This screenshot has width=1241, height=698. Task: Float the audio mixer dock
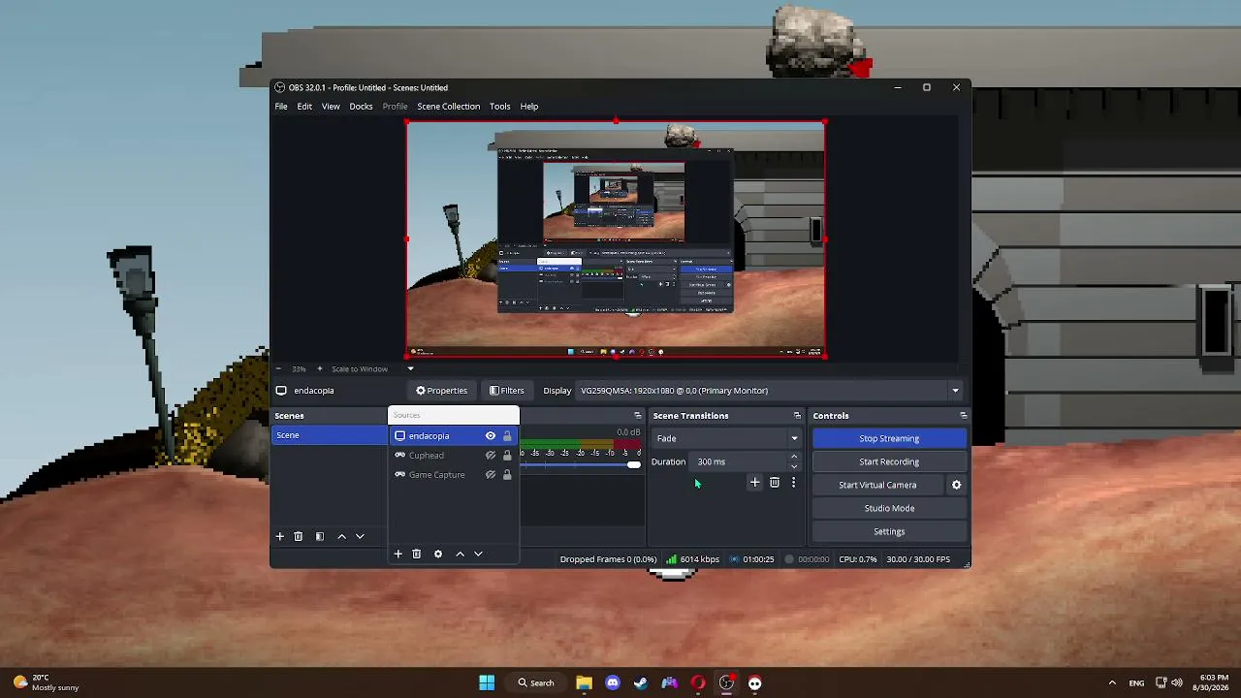pos(637,416)
